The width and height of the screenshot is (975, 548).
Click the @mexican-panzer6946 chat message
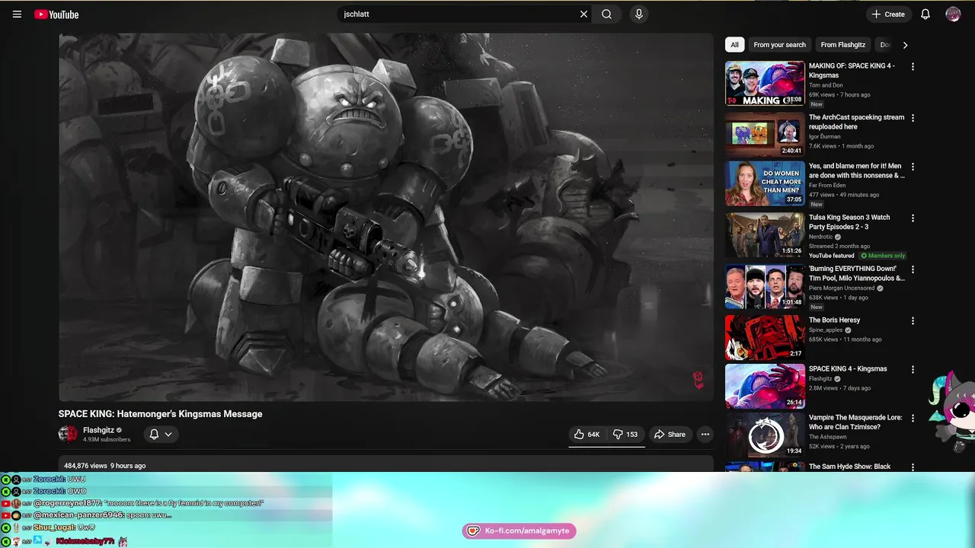coord(102,515)
